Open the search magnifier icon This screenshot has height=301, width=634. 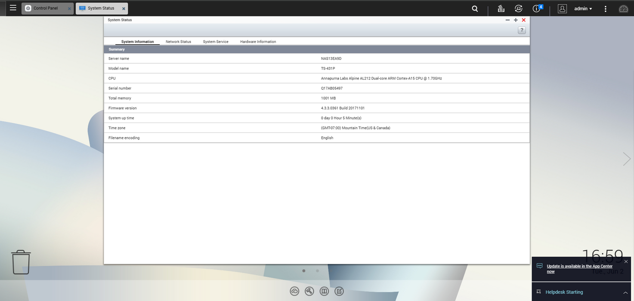tap(475, 9)
